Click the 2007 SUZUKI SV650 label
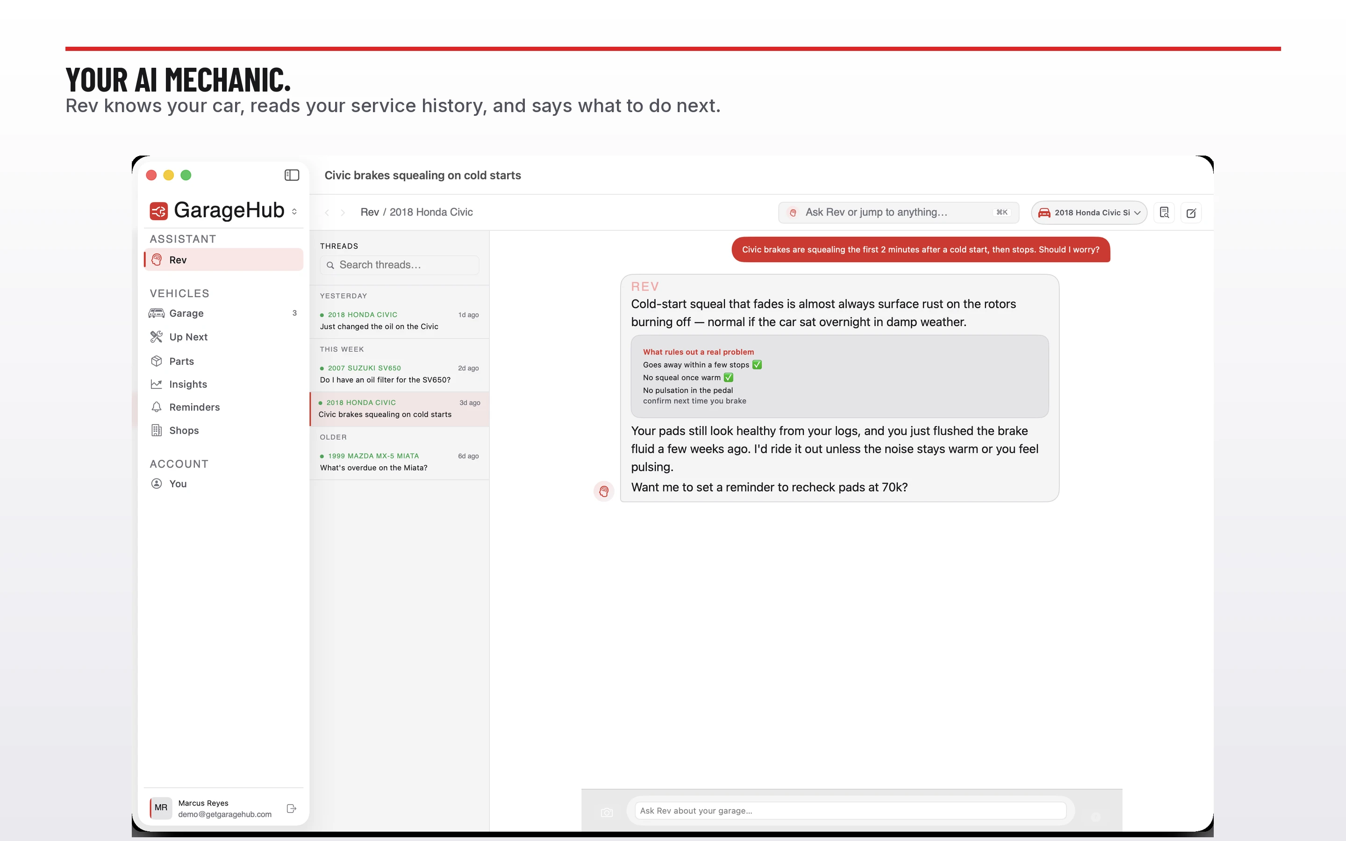1346x841 pixels. click(x=365, y=368)
